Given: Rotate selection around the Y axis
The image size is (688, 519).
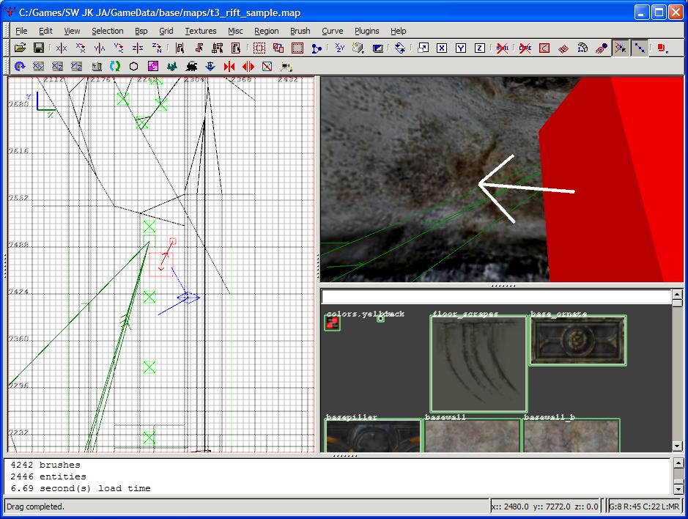Looking at the screenshot, I should (119, 48).
